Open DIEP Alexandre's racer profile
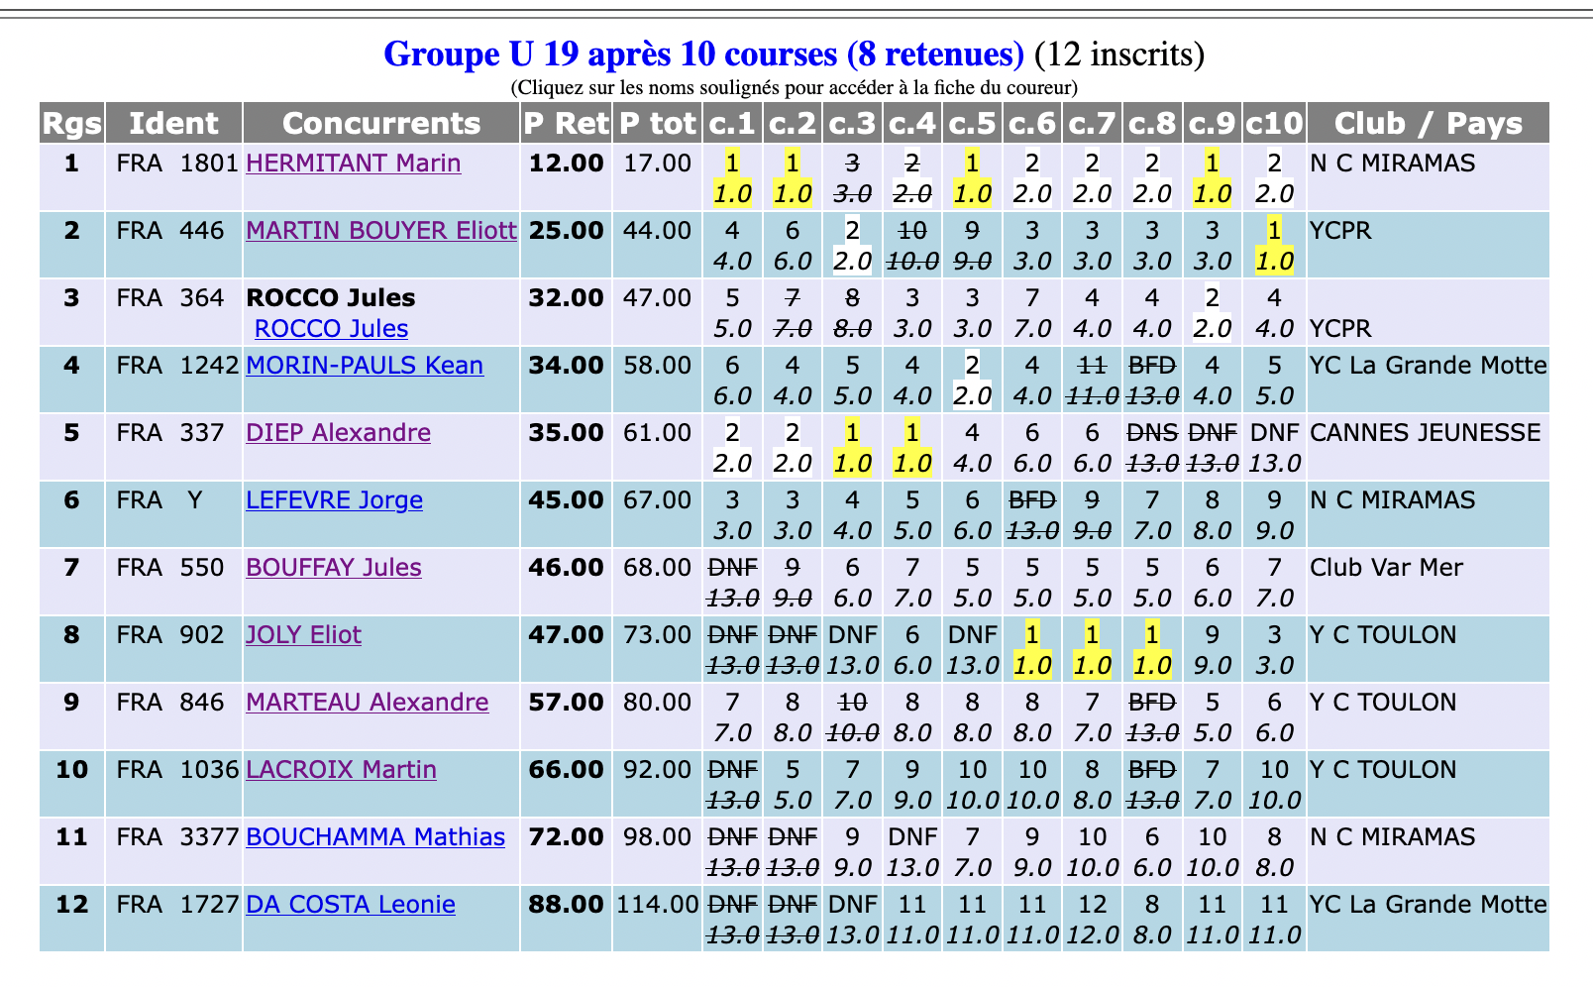Image resolution: width=1593 pixels, height=987 pixels. coord(338,432)
